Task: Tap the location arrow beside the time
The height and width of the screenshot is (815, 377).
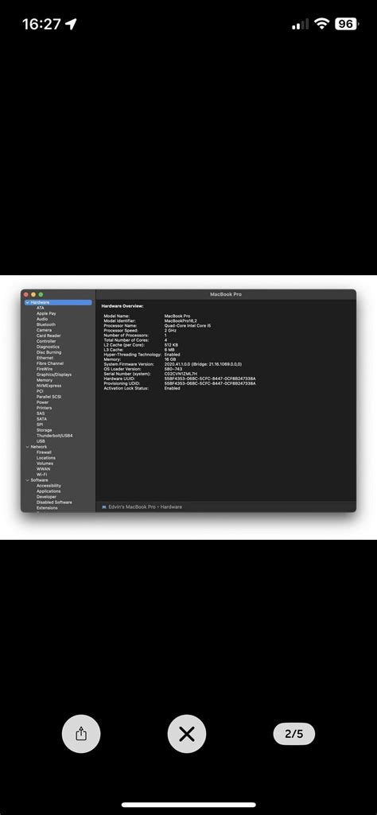Action: (72, 24)
